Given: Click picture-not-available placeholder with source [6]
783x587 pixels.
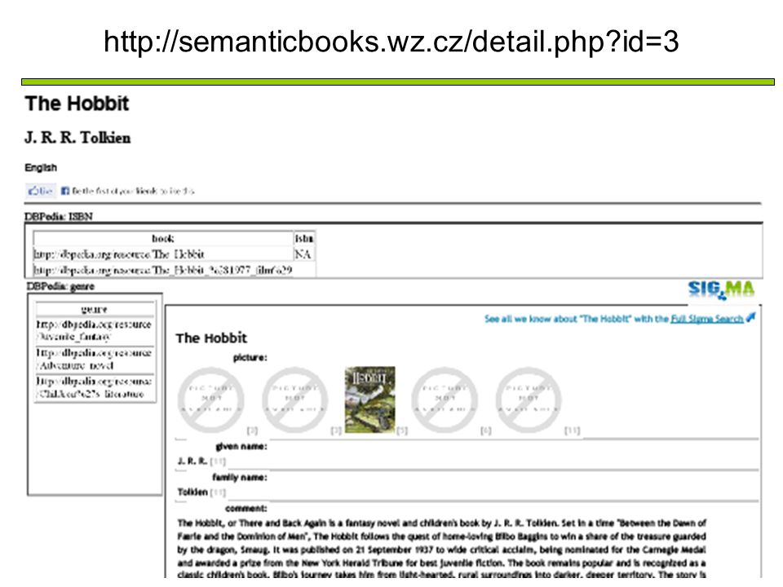Looking at the screenshot, I should pyautogui.click(x=445, y=400).
